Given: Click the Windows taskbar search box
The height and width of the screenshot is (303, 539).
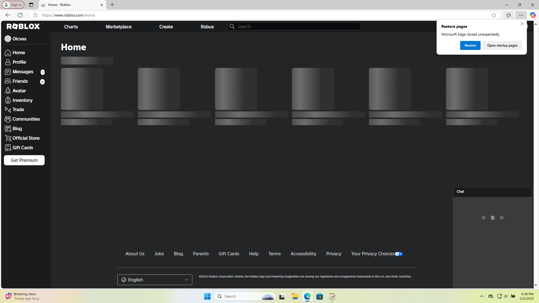Looking at the screenshot, I should point(245,296).
